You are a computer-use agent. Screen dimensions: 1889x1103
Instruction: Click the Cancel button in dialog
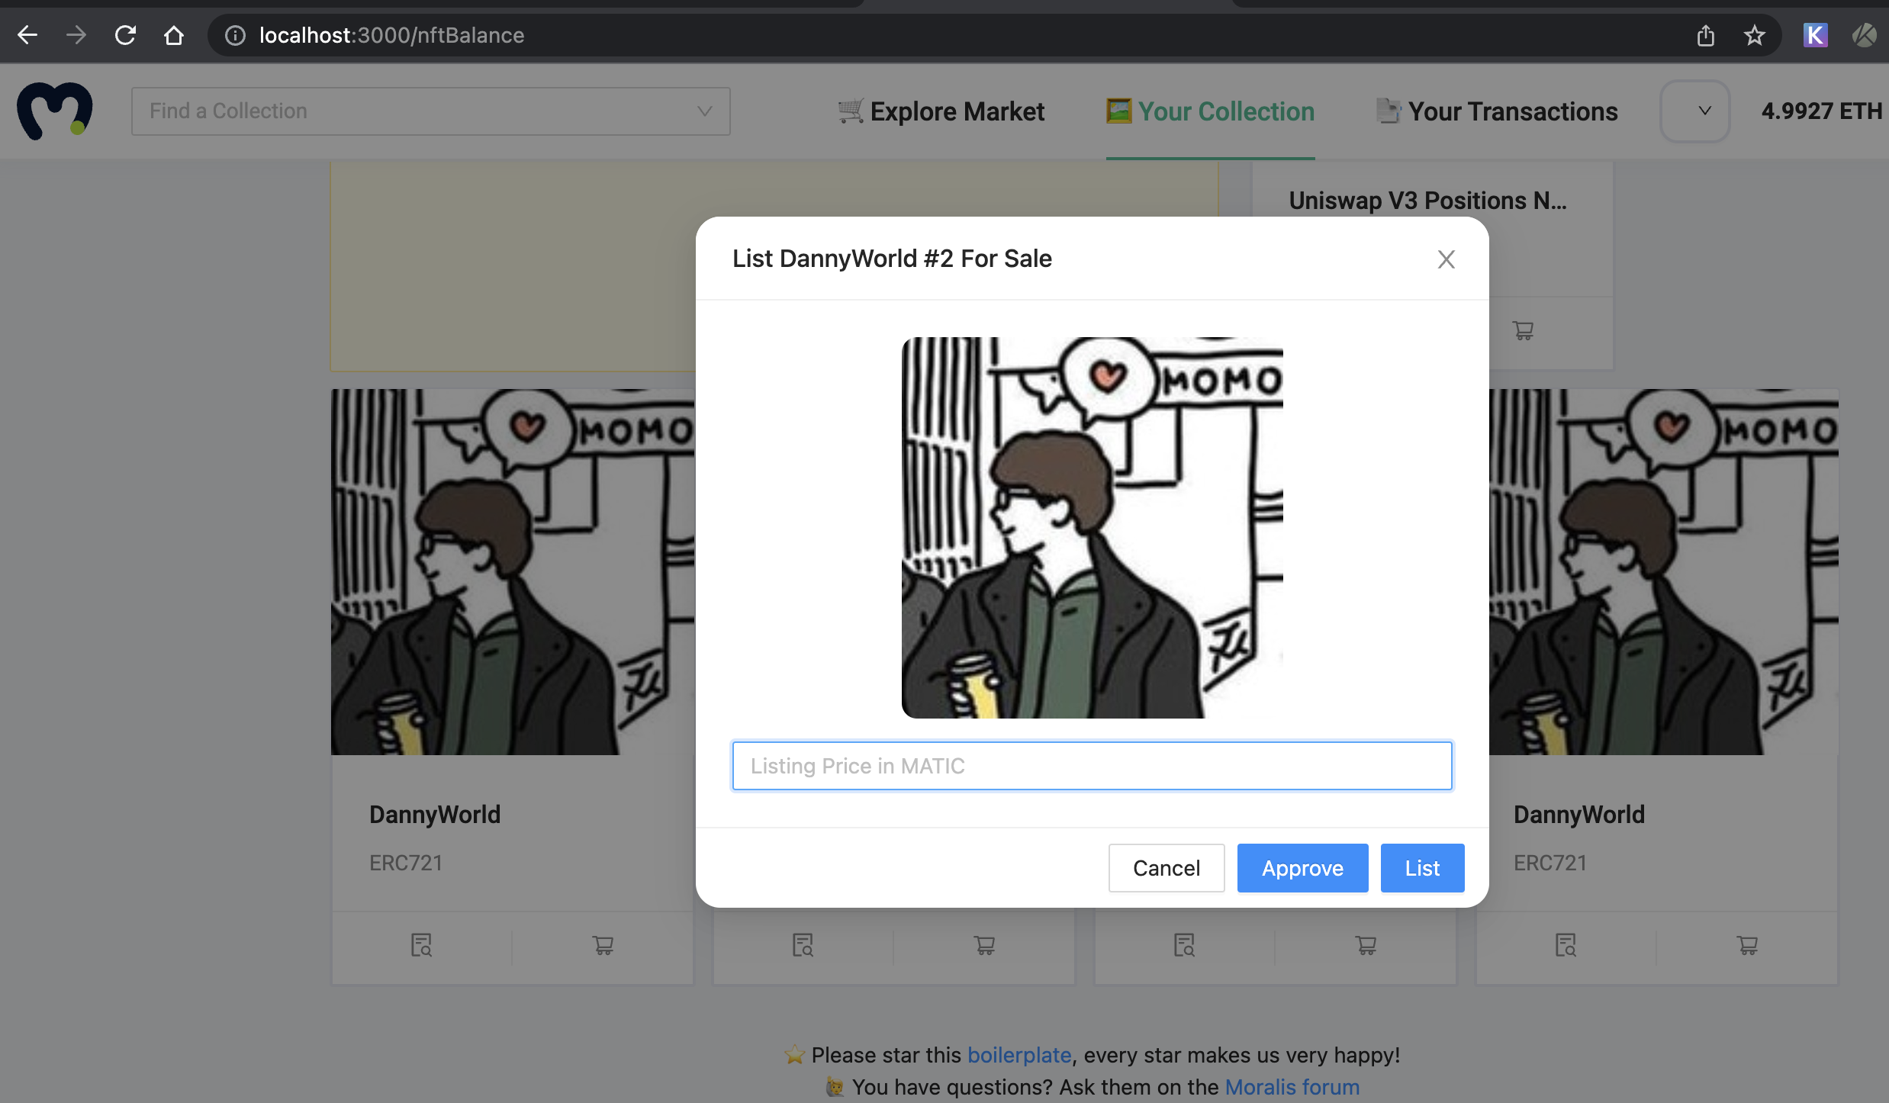click(1166, 868)
